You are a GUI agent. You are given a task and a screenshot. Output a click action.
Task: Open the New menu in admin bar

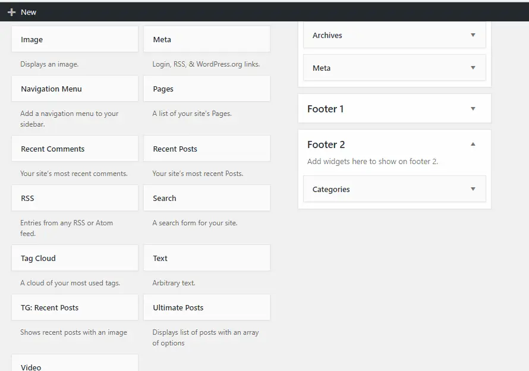[x=22, y=12]
